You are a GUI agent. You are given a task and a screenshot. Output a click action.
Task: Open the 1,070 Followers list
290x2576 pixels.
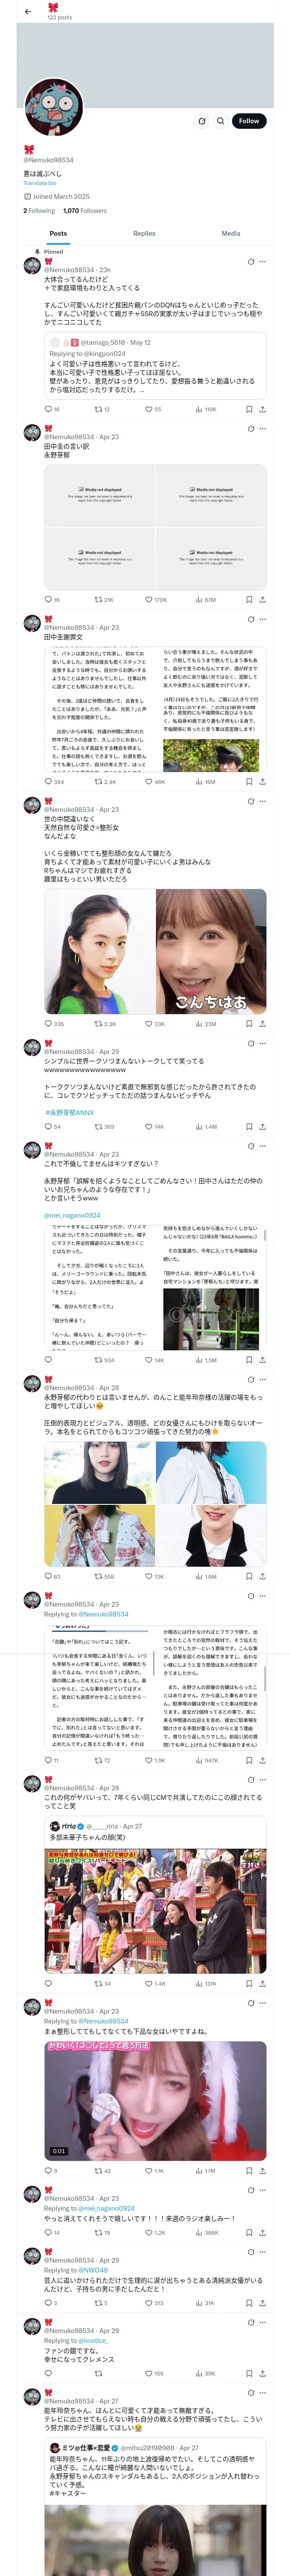pos(85,211)
